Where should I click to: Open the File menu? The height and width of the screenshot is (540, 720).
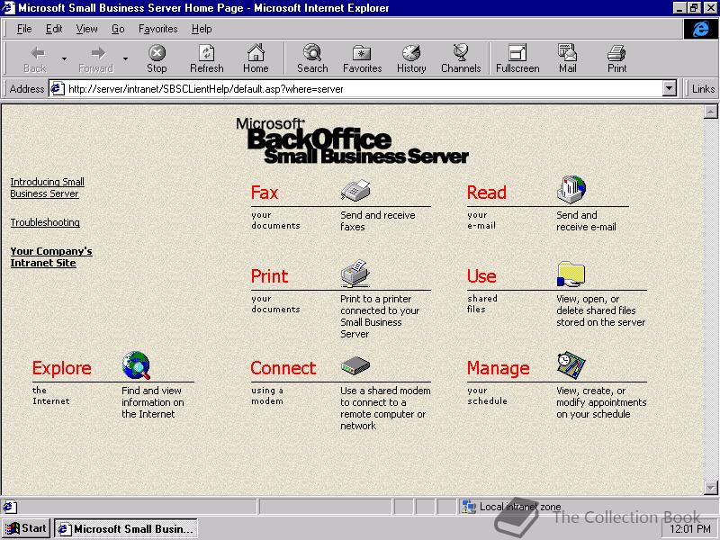24,29
